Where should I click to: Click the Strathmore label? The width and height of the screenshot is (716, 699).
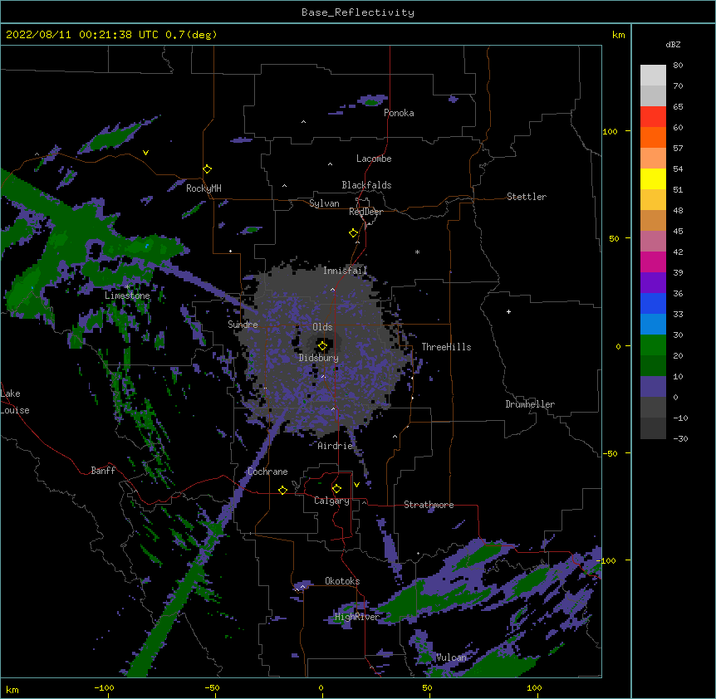coord(429,505)
